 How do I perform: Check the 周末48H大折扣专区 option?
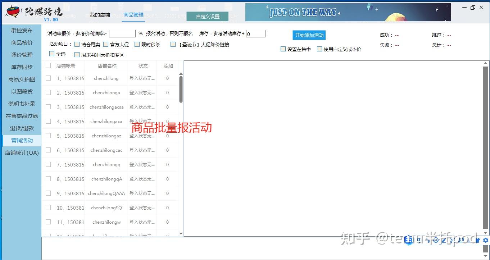click(77, 55)
